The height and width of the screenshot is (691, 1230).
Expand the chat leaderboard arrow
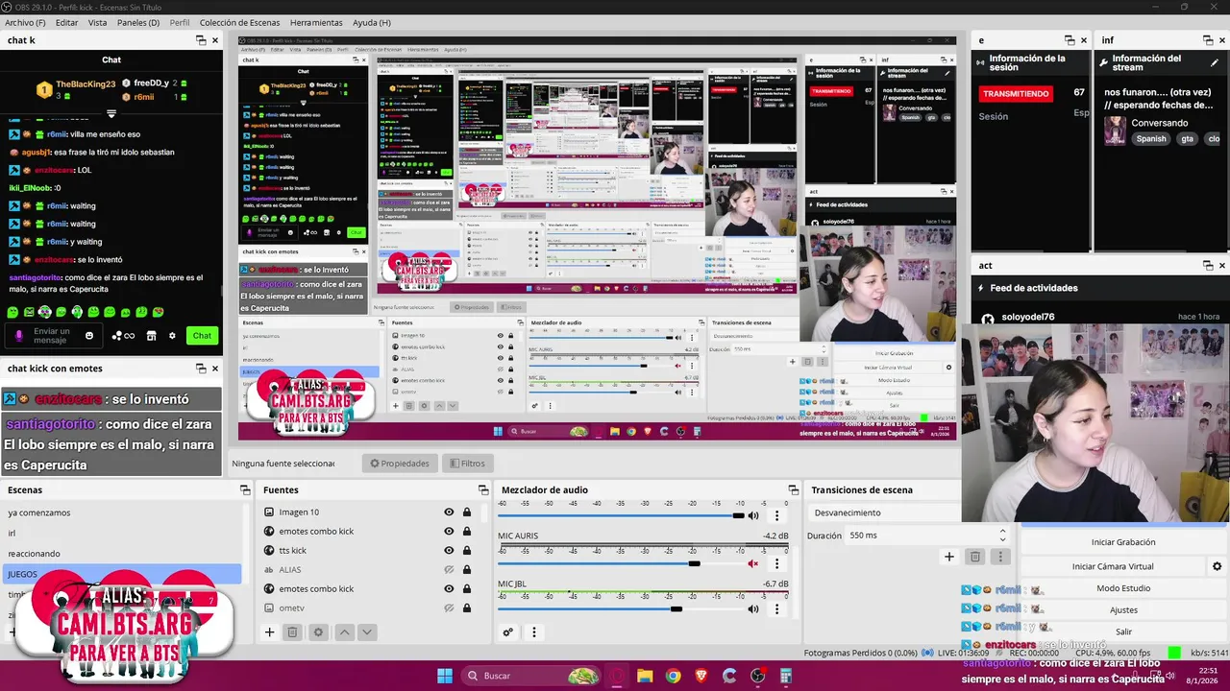[x=111, y=113]
